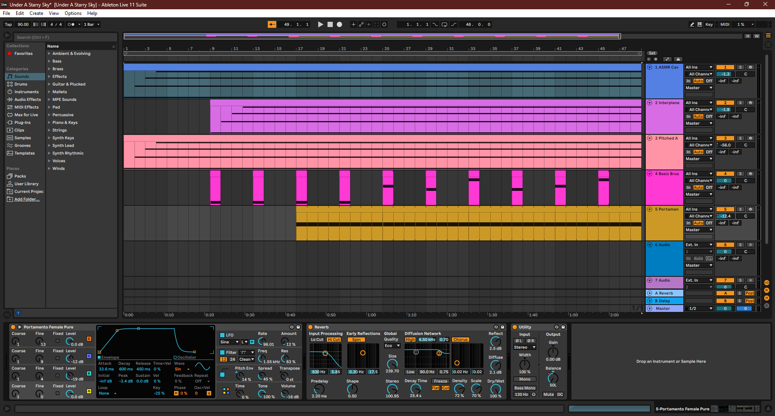
Task: Open the Options menu
Action: 73,13
